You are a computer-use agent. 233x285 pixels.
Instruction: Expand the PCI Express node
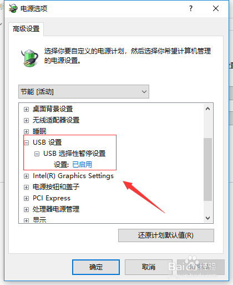[x=26, y=198]
